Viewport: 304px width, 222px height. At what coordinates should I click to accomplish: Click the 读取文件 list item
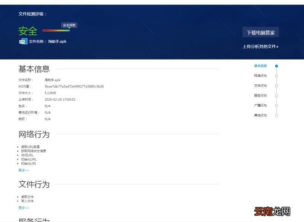[x=27, y=197]
